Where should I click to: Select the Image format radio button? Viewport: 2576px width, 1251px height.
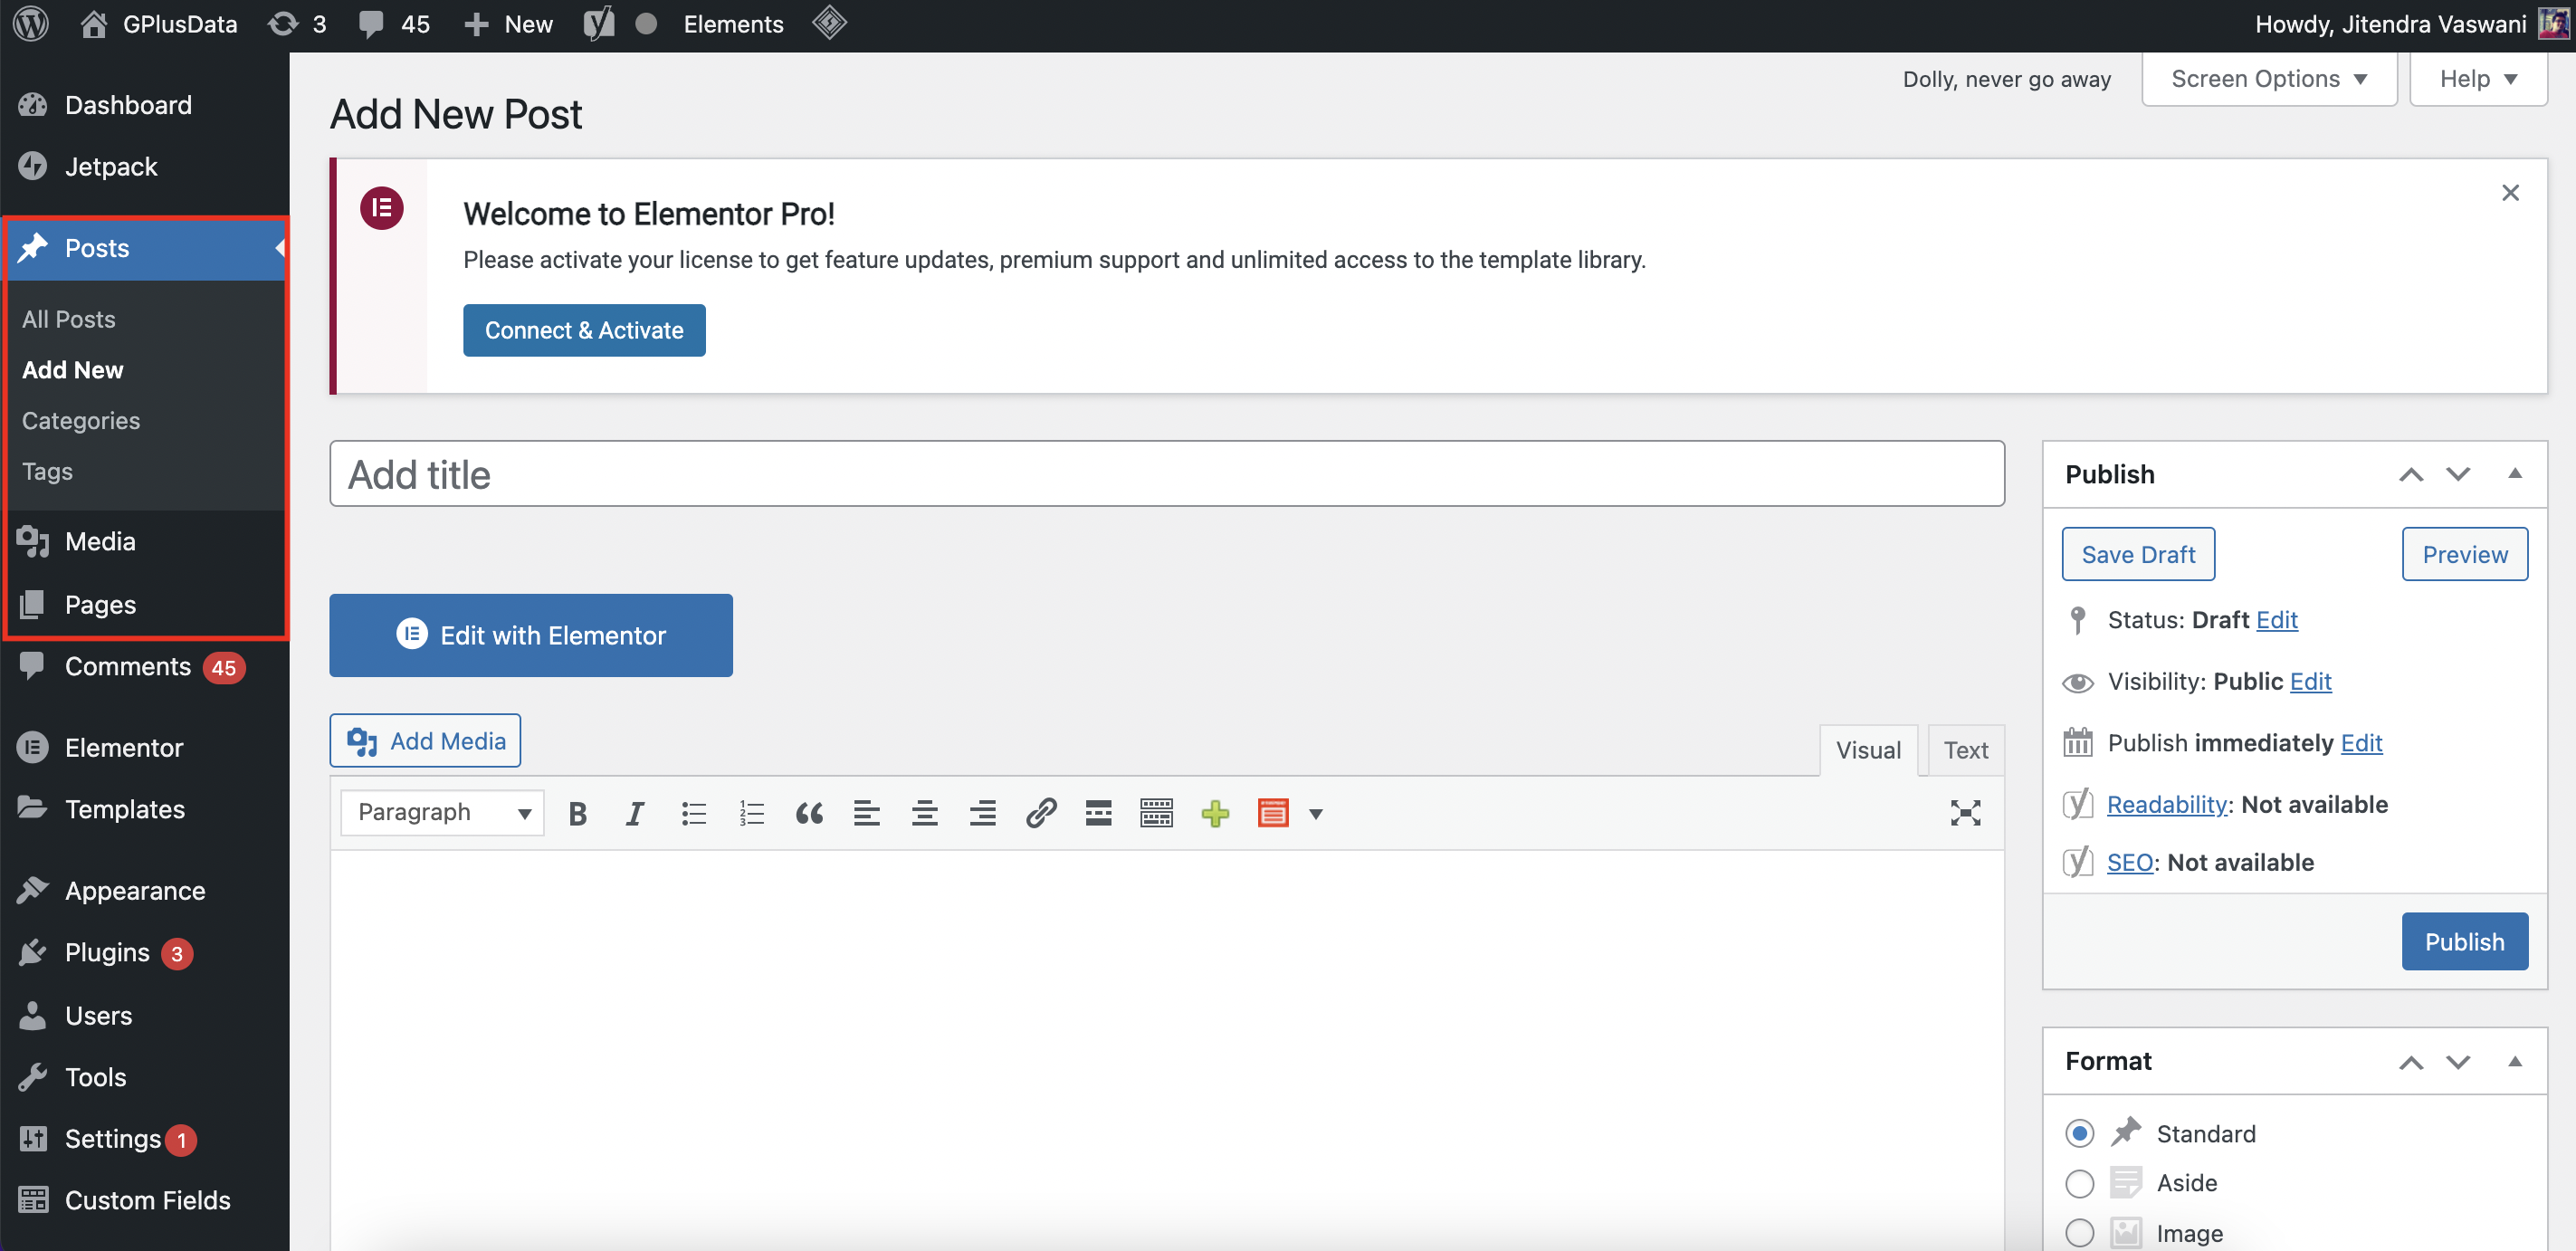click(2080, 1229)
